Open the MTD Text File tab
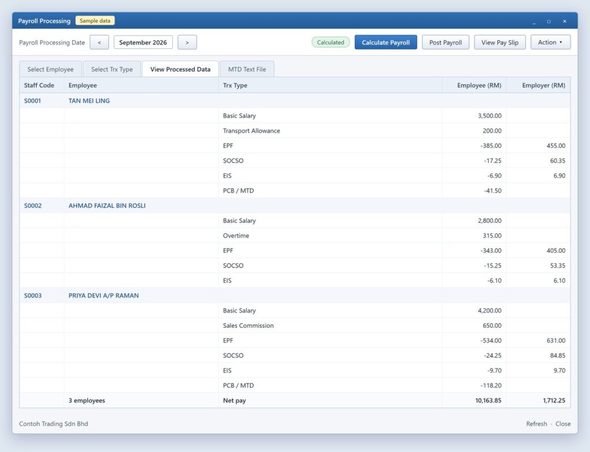 coord(247,69)
